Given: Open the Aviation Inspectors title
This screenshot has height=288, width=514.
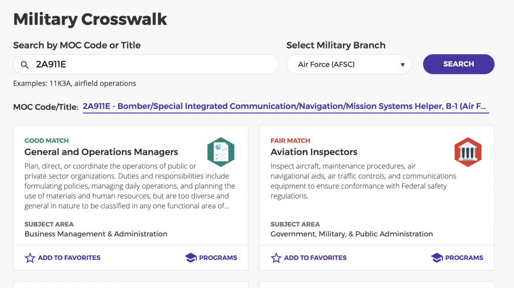Looking at the screenshot, I should coord(314,152).
